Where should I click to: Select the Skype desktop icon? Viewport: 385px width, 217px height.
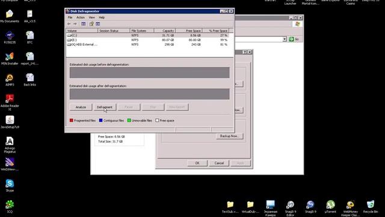tap(10, 186)
